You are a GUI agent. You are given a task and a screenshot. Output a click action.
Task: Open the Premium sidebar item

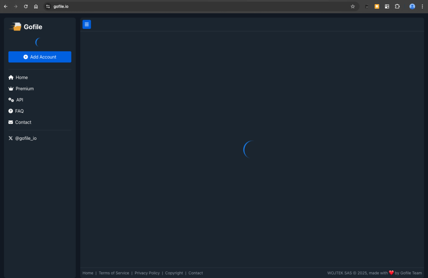click(x=21, y=88)
